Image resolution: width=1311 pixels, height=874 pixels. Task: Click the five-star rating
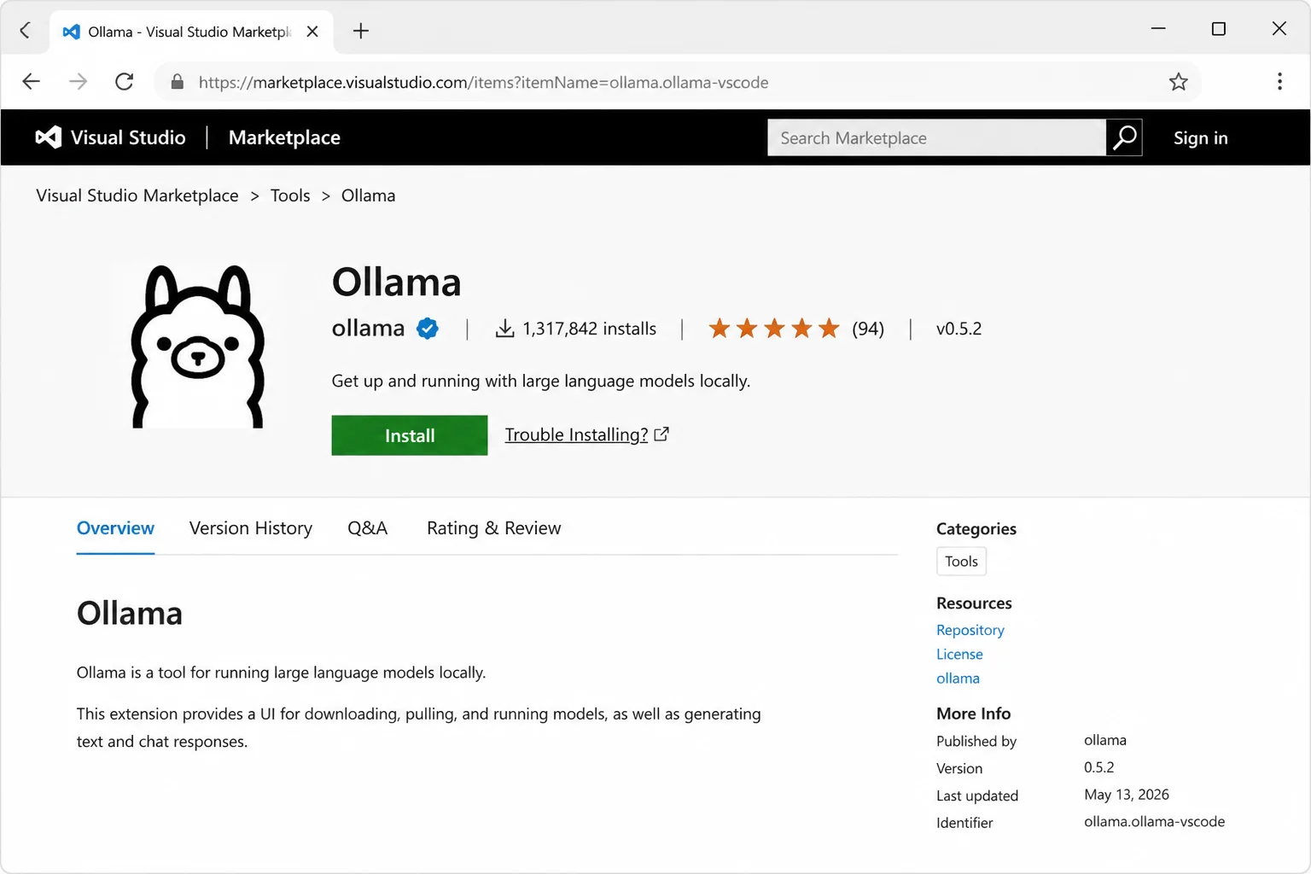(x=774, y=329)
